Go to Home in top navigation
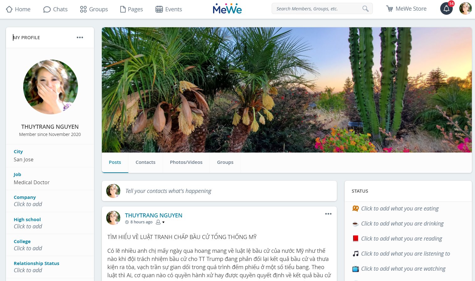The width and height of the screenshot is (475, 281). 18,9
